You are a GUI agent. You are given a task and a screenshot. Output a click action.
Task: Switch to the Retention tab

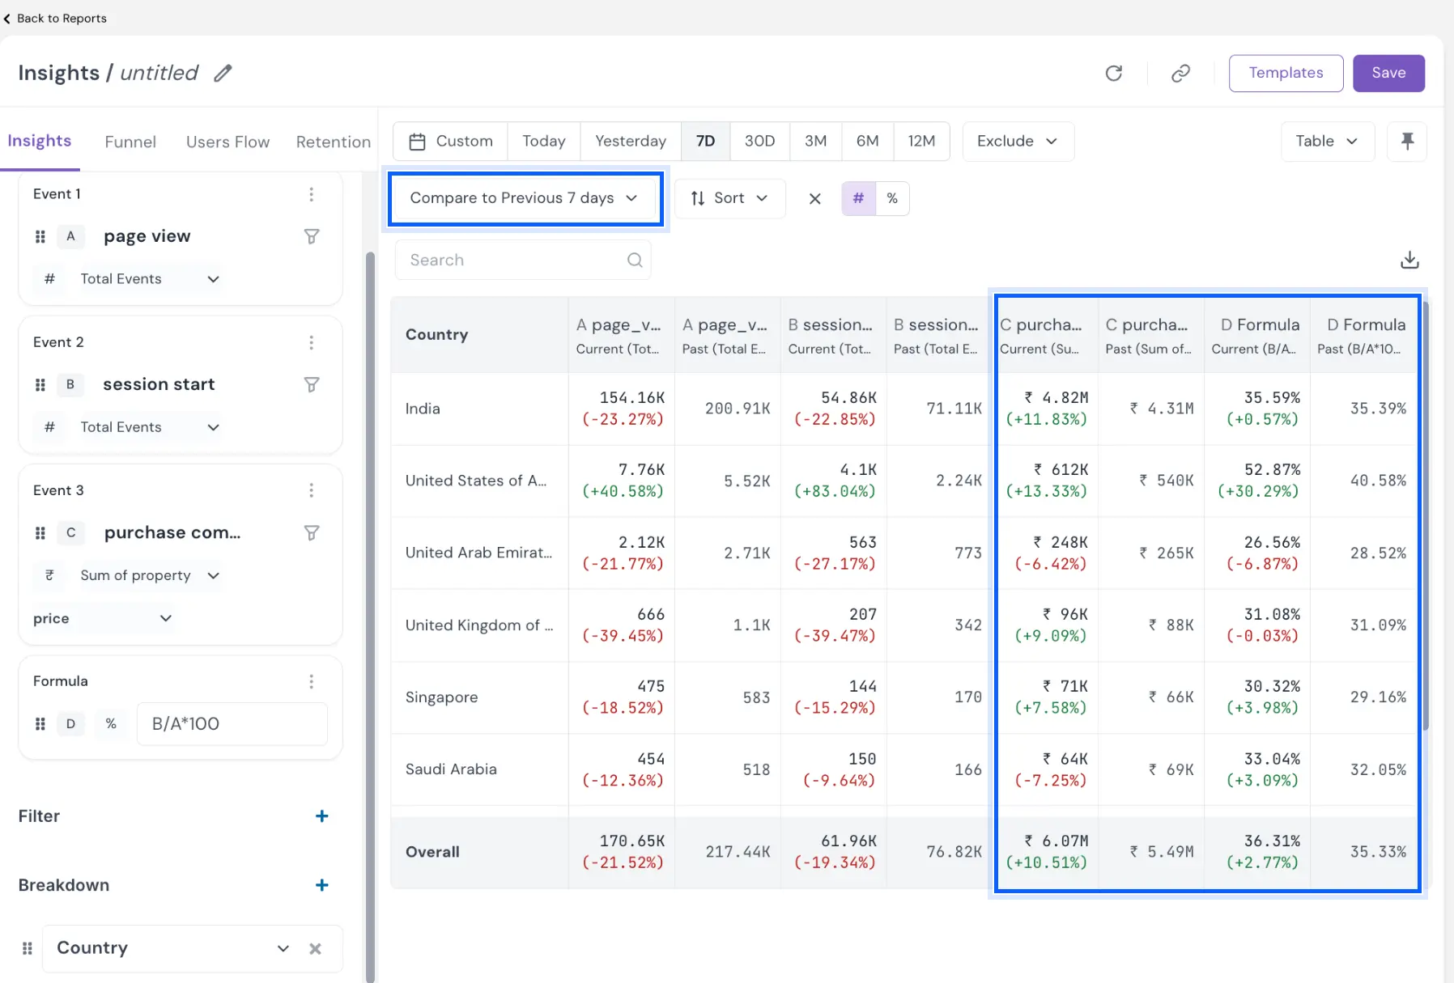tap(334, 142)
